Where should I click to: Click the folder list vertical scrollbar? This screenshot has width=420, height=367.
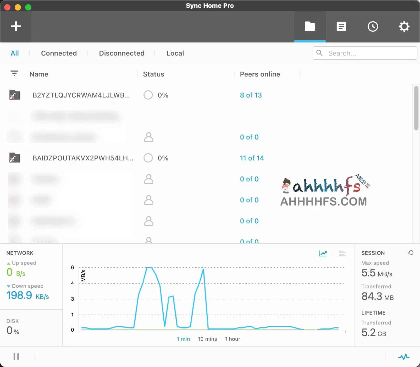(x=416, y=109)
